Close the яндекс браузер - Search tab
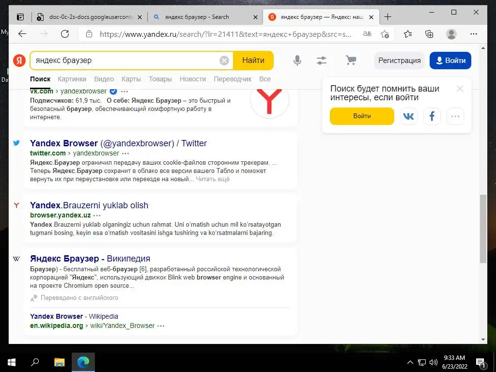Screen dimensions: 496x372 pos(256,17)
